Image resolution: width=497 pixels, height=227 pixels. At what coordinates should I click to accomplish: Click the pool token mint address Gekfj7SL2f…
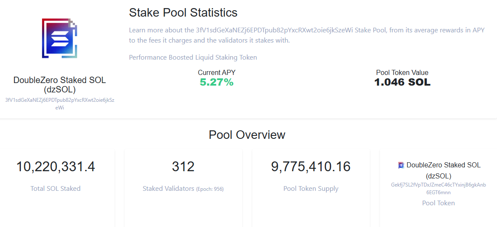(x=438, y=188)
